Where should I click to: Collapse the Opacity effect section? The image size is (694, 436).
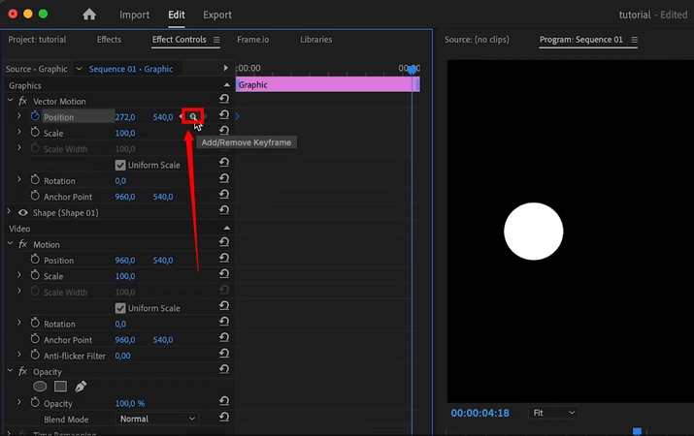pos(11,371)
